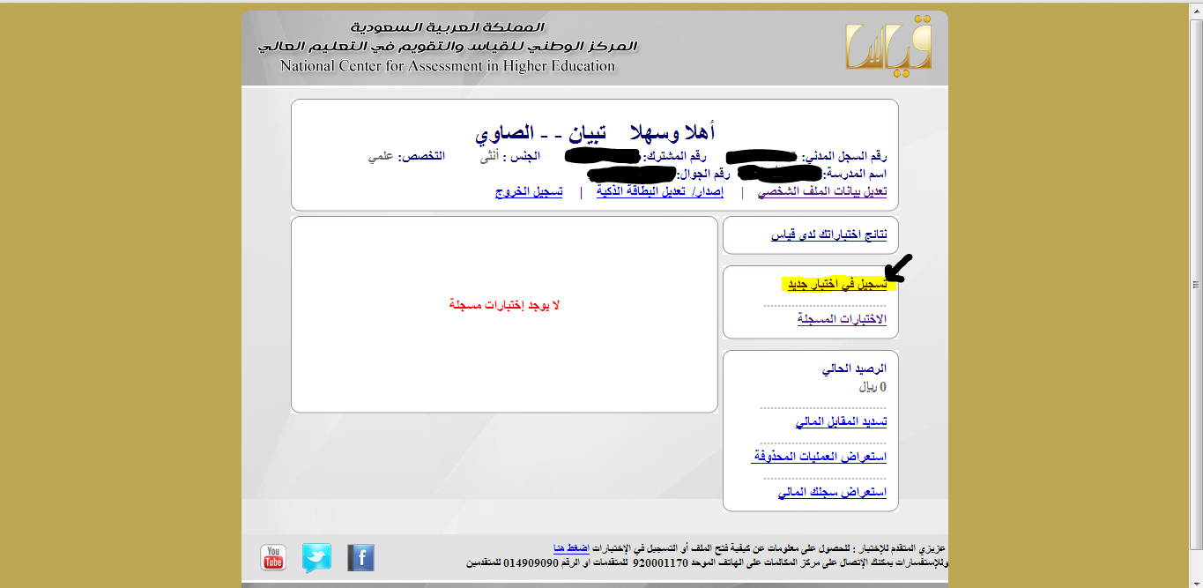Screen dimensions: 1203x588
Task: Click the red لا يوجد إختبارات مسجلة message
Action: (x=504, y=305)
